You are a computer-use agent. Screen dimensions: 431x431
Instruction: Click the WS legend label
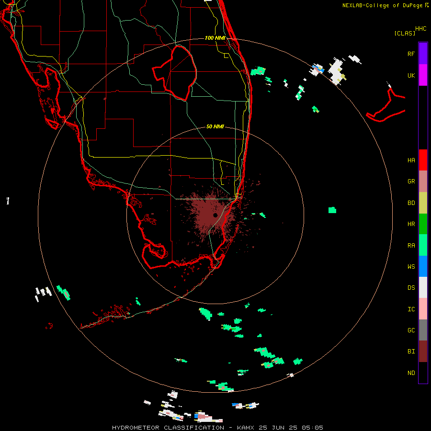[411, 267]
